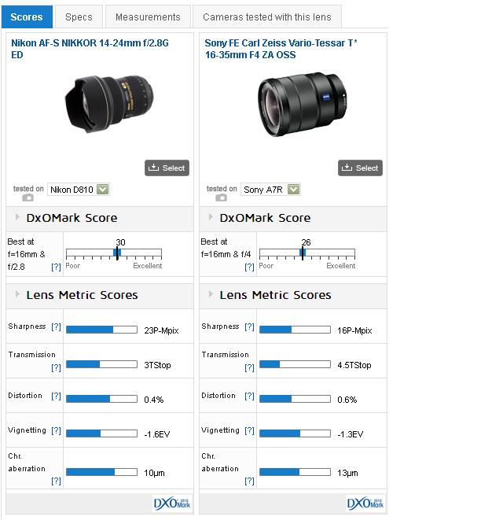Click the Nikon Transmission bar at 3TStop
This screenshot has width=503, height=520.
click(101, 364)
